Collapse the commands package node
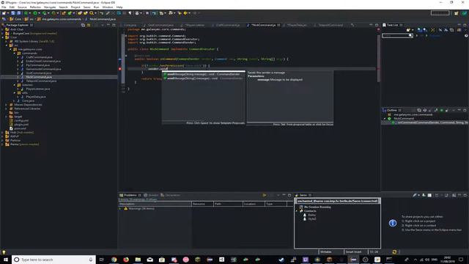 pyautogui.click(x=15, y=54)
